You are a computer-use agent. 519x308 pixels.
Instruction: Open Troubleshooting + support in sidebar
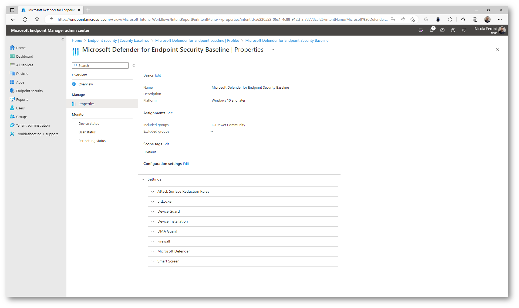click(x=37, y=134)
